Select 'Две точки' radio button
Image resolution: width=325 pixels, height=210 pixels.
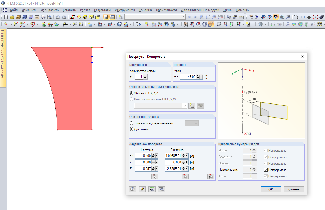point(131,129)
